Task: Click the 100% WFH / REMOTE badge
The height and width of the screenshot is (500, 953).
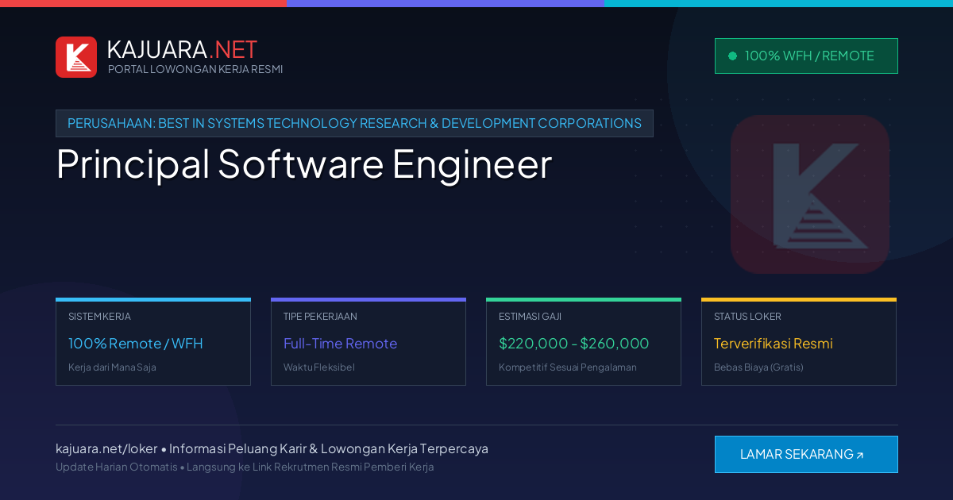Action: pos(806,56)
